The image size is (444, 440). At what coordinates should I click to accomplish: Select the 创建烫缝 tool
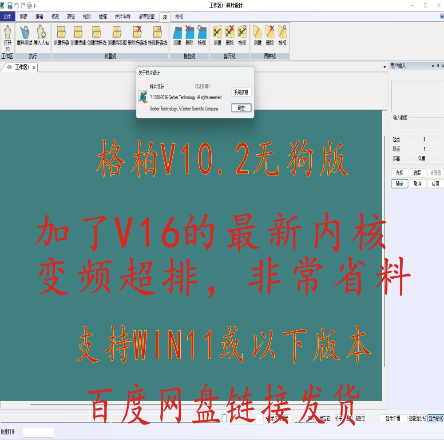pyautogui.click(x=78, y=36)
